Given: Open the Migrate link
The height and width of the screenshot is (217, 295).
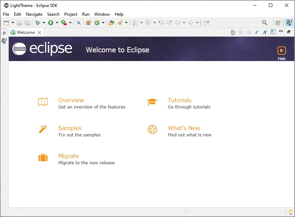Looking at the screenshot, I should point(69,156).
